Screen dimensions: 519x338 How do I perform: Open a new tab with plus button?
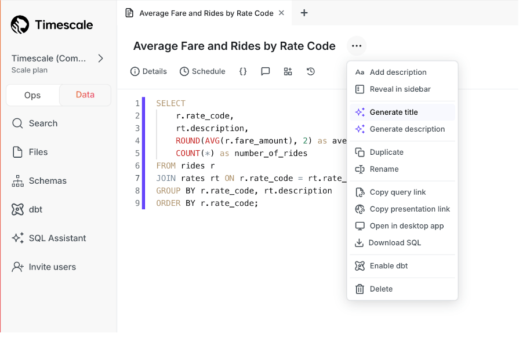[x=304, y=13]
